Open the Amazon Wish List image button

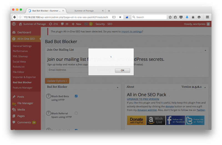[x=156, y=120]
